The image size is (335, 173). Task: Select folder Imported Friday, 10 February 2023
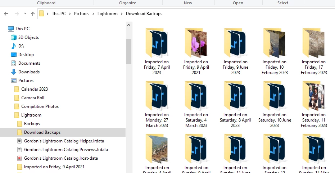[275, 51]
